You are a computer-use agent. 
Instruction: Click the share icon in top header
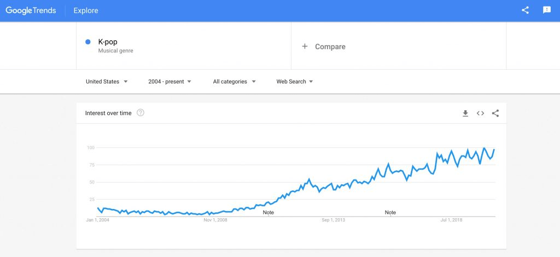pos(525,10)
